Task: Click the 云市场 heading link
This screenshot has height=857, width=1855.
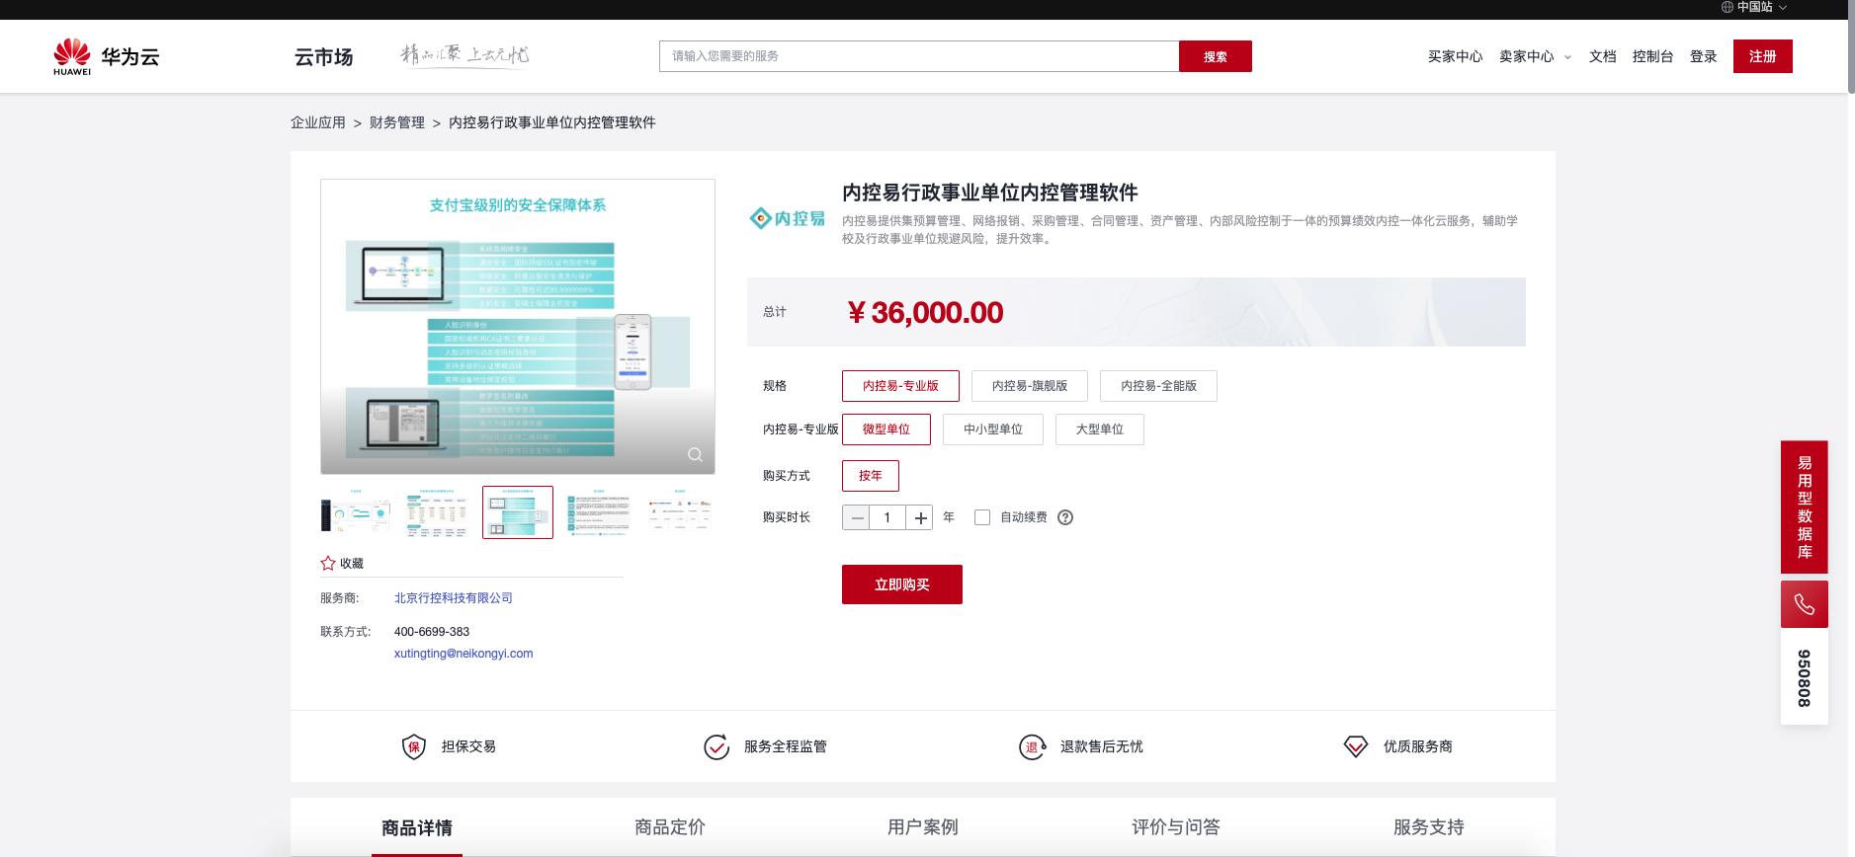Action: tap(324, 56)
